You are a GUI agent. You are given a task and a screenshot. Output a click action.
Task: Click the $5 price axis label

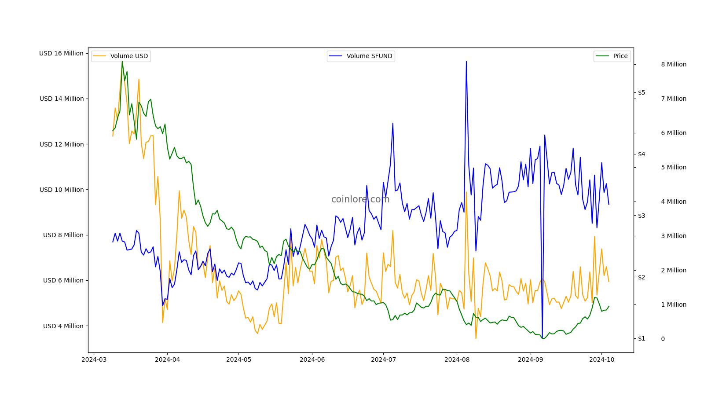pos(642,92)
